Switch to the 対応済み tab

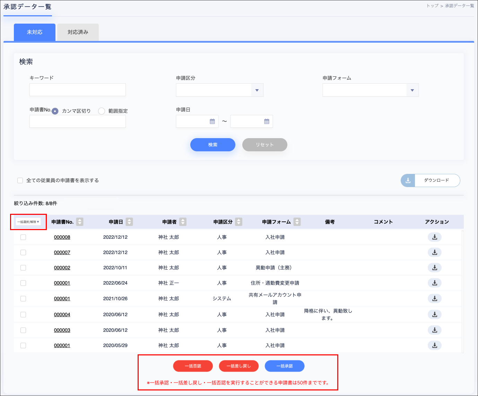click(x=78, y=32)
